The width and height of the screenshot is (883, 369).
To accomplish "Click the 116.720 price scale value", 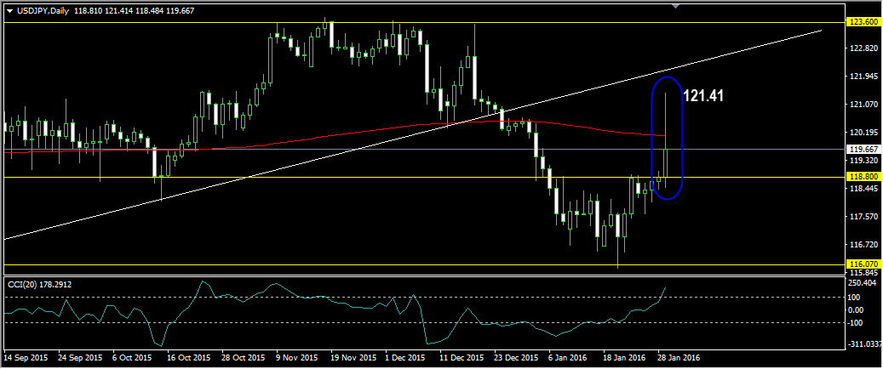I will coord(863,244).
